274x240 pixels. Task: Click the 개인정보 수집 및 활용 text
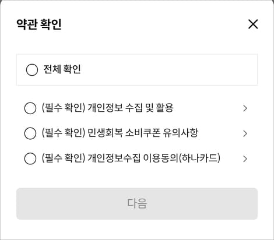point(131,108)
